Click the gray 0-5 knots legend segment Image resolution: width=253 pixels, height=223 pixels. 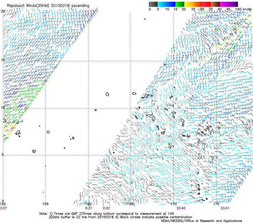pos(153,4)
